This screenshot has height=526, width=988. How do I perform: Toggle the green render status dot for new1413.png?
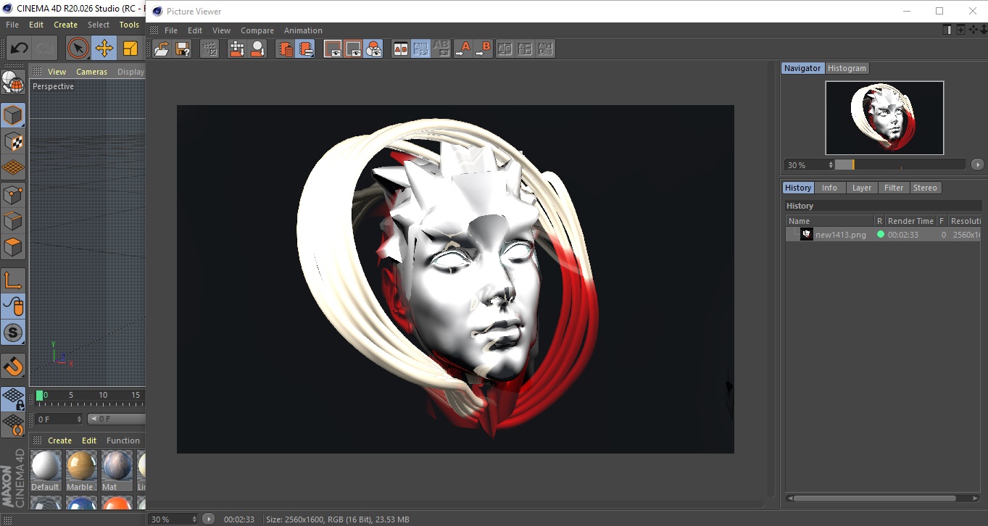pos(880,235)
